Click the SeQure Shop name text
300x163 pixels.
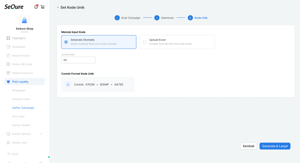pos(24,29)
